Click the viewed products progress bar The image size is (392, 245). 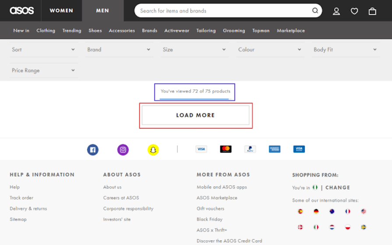click(x=194, y=99)
